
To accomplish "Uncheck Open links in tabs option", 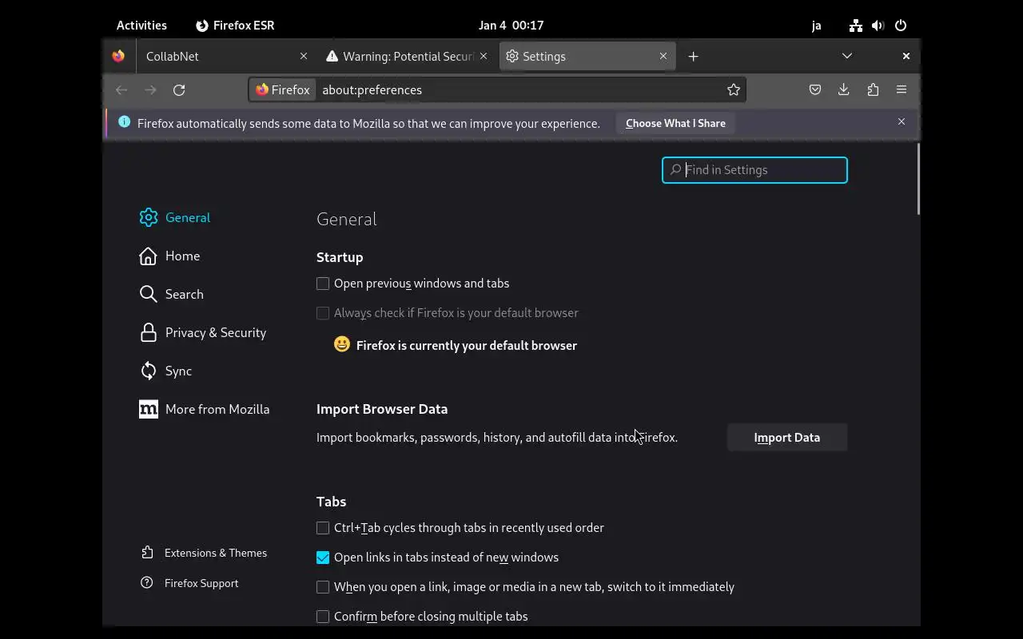I will pyautogui.click(x=323, y=558).
